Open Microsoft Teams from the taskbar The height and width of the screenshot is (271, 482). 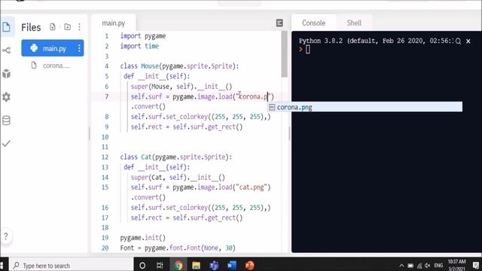pos(214,266)
